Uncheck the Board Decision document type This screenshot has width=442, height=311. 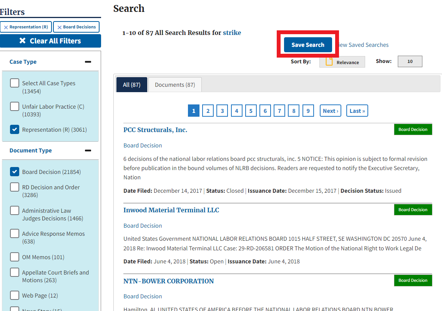[15, 172]
